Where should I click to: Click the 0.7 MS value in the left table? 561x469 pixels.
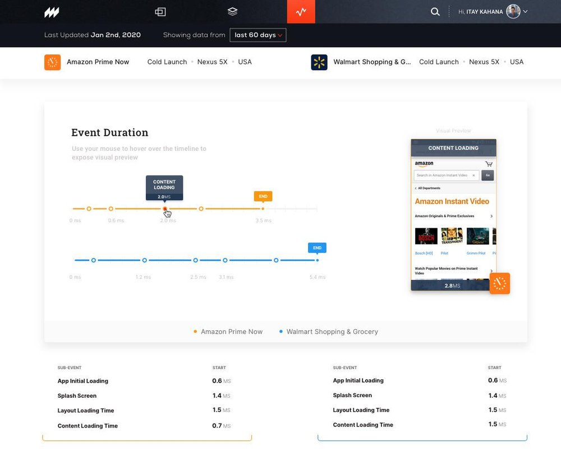click(x=221, y=426)
